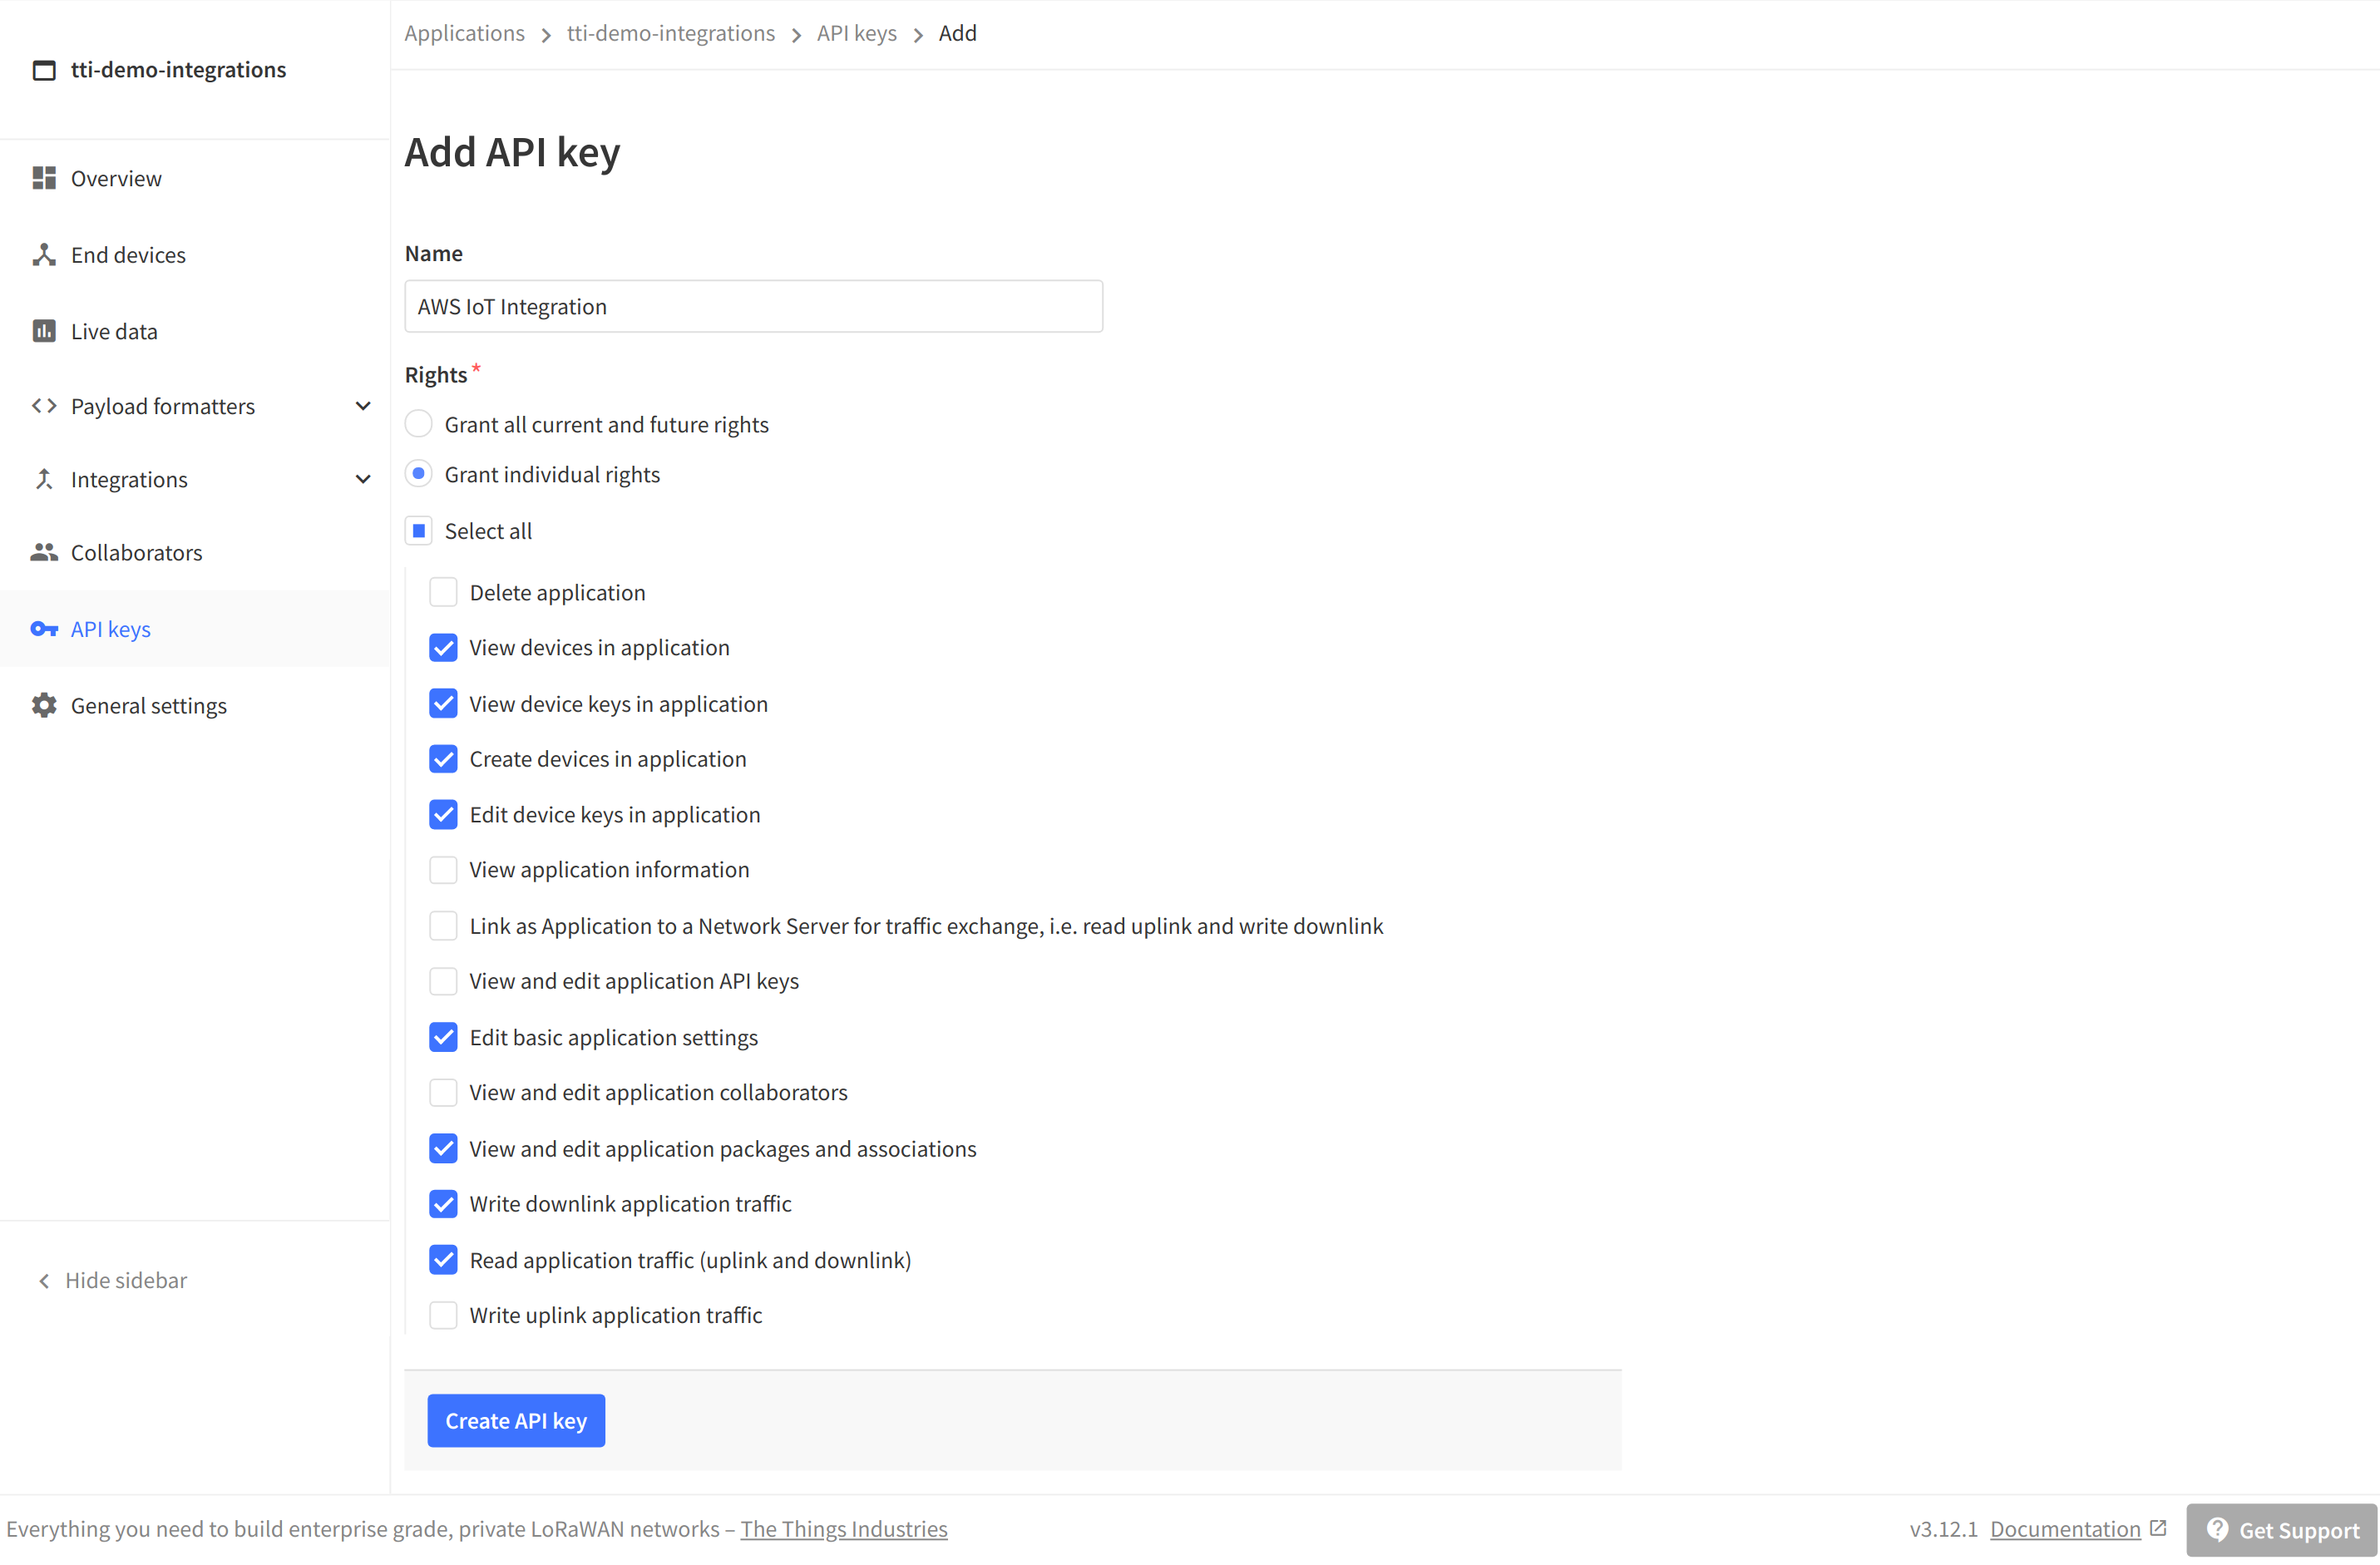Click the Live data chart icon
Screen dimensions: 2380x1565
(43, 330)
